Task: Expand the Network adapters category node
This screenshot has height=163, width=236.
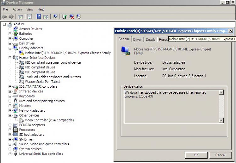Action: pos(10,111)
